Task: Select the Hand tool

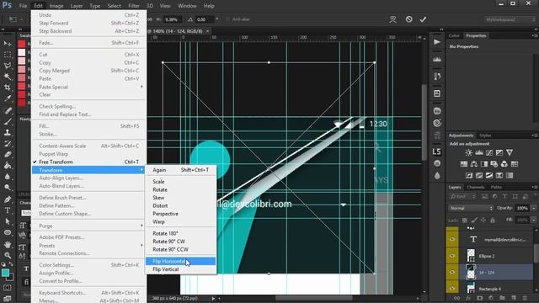Action: tap(8, 244)
